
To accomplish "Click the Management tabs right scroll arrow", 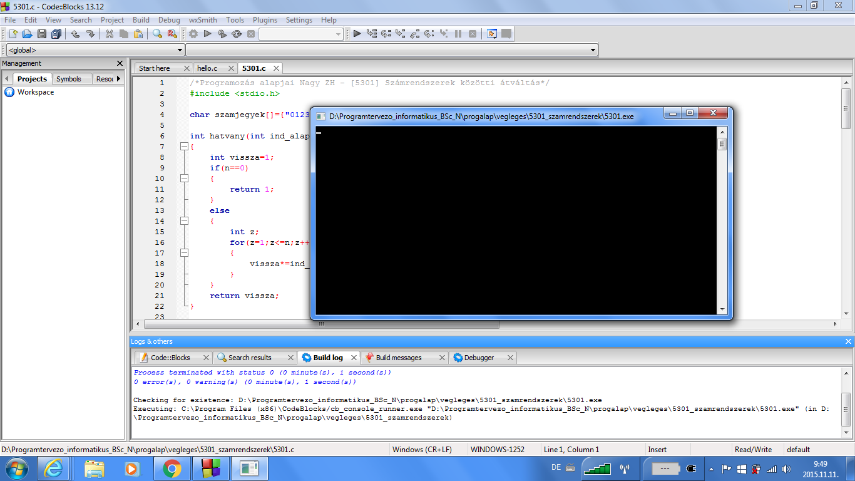I will 119,79.
